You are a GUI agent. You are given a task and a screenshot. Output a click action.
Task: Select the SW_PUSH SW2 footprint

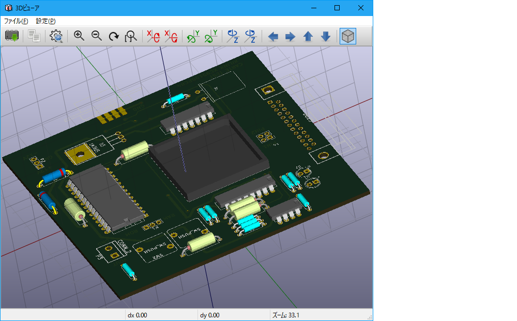pos(155,249)
